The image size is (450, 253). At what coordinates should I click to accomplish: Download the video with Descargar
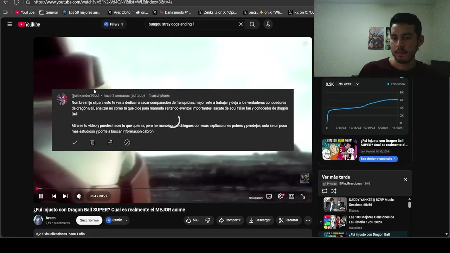(259, 220)
